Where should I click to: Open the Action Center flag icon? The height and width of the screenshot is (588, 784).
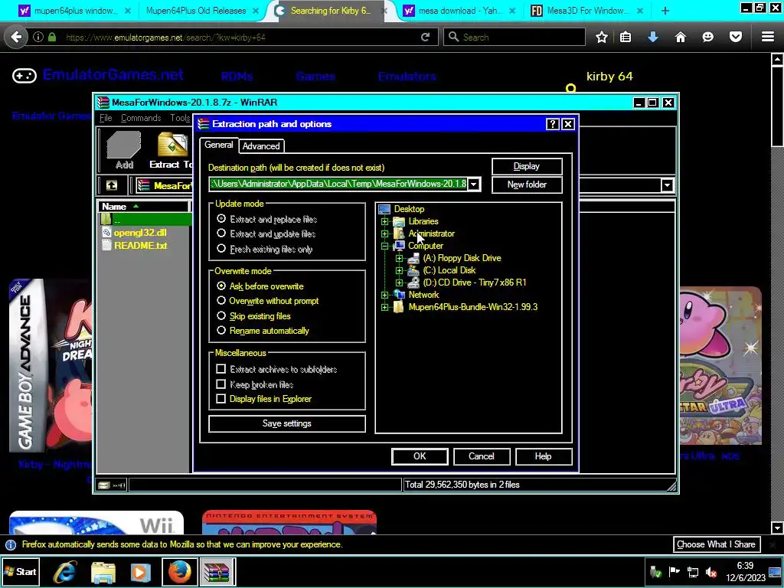click(674, 572)
